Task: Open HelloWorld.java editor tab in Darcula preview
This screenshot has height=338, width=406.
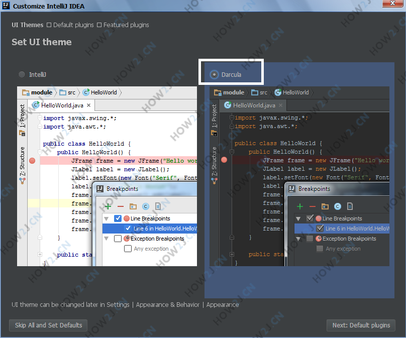Action: click(x=253, y=105)
